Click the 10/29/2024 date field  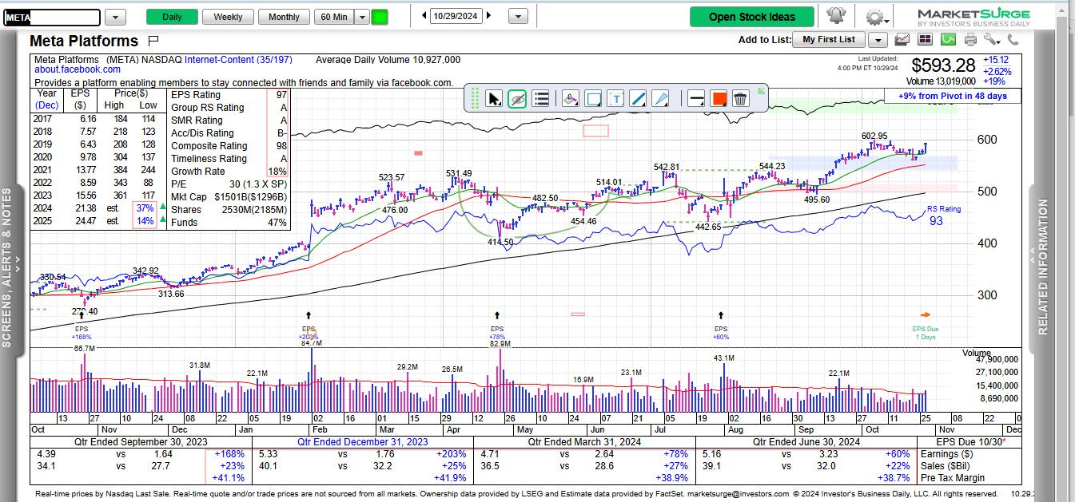click(x=456, y=16)
